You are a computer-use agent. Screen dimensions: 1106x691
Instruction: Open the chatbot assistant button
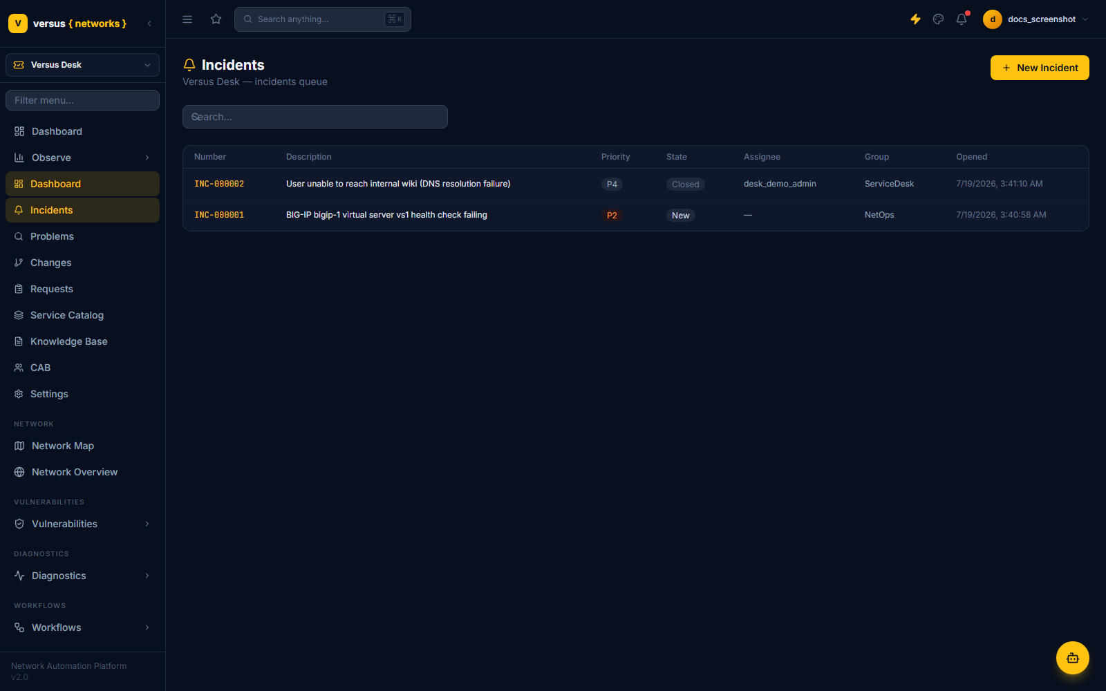1073,658
